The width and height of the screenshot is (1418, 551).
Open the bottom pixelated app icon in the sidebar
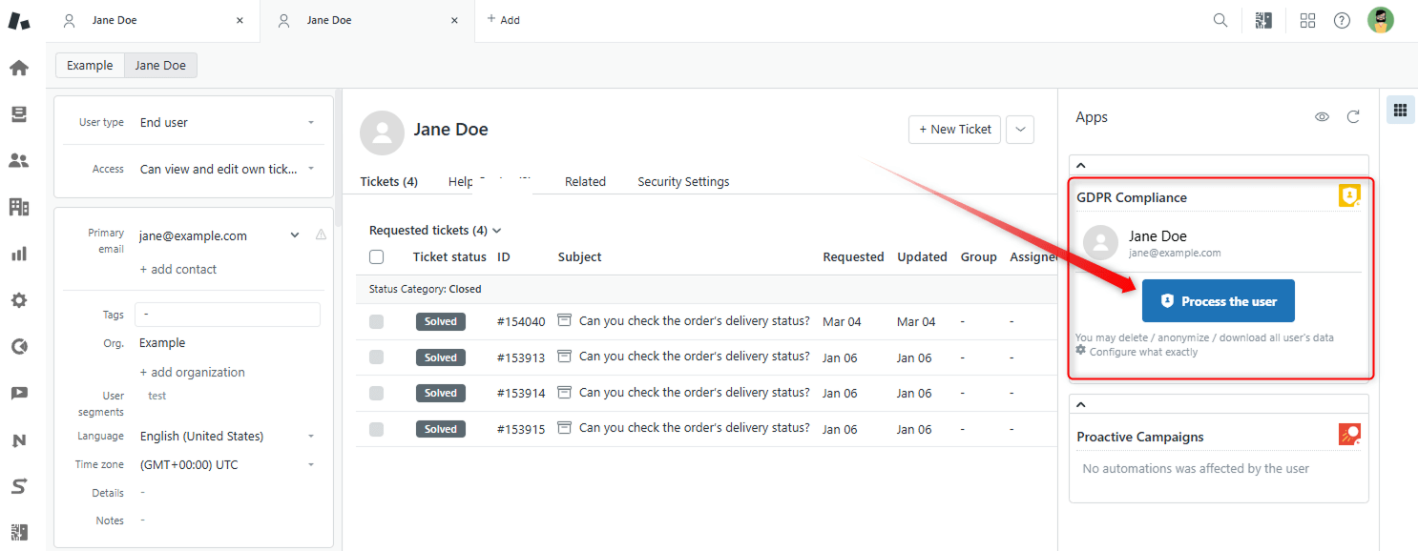point(19,532)
